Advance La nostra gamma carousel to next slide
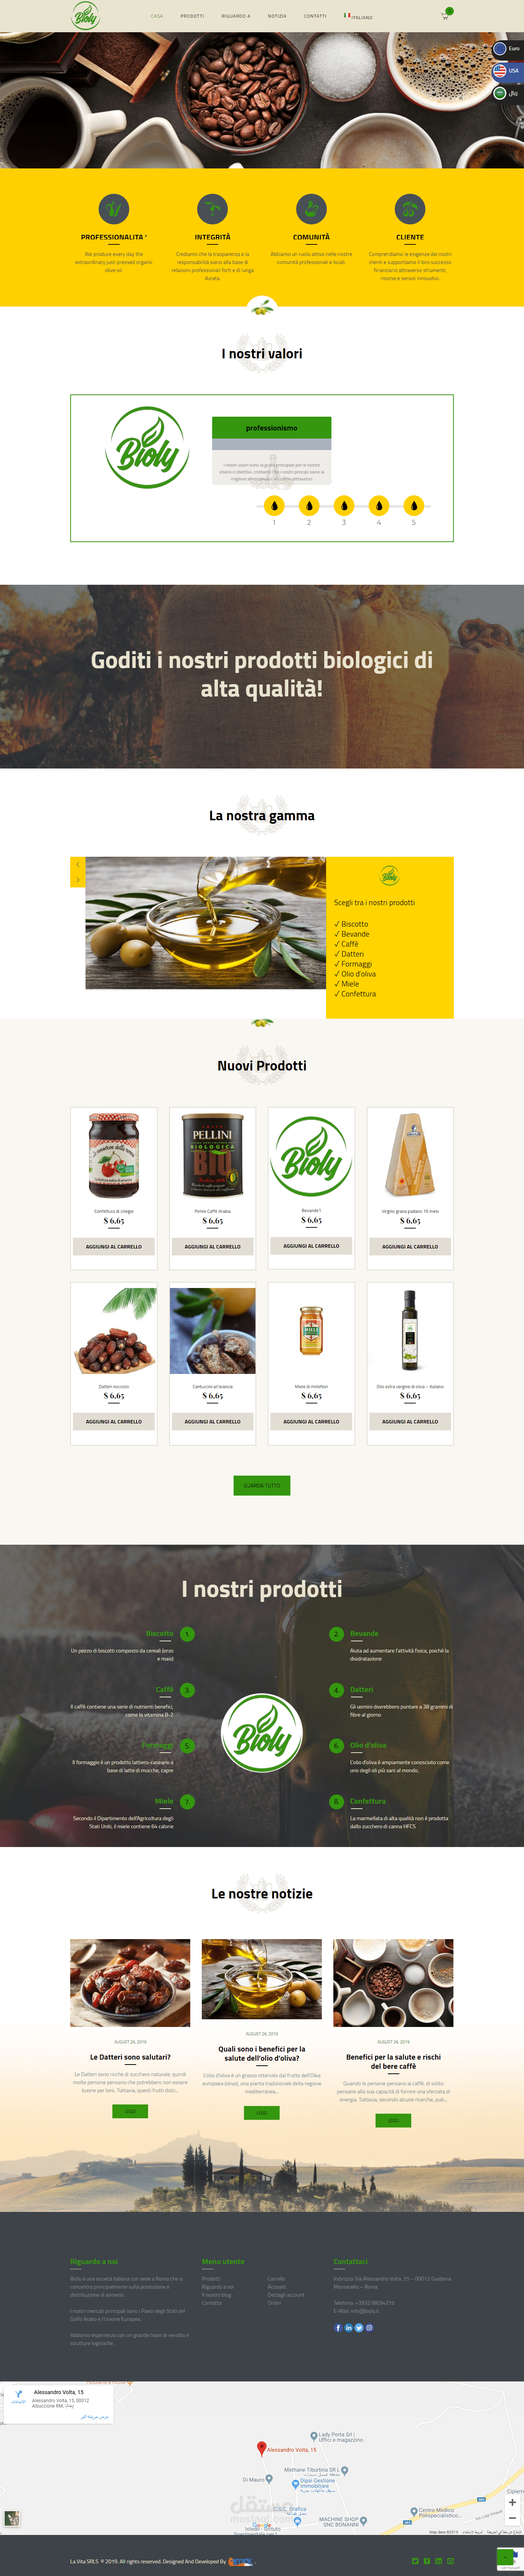Screen dimensions: 524x2576 pos(78,880)
